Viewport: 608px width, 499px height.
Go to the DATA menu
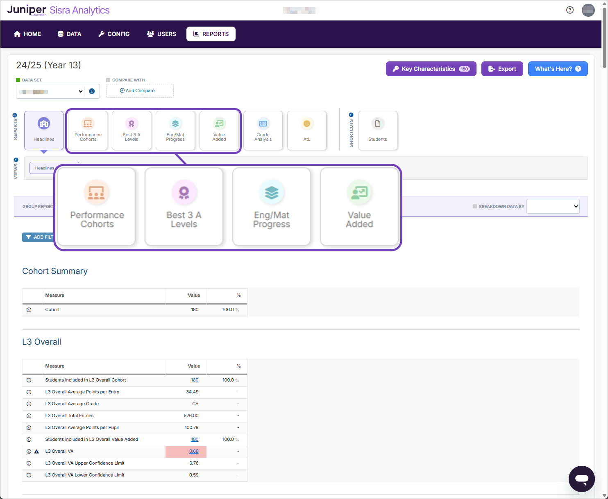tap(70, 34)
